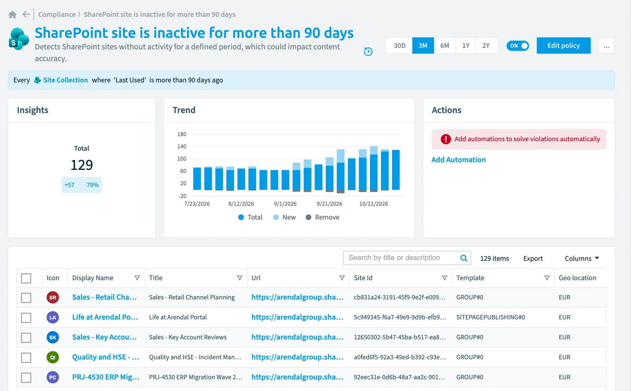Select the Life at Arendal Portal checkbox
Image resolution: width=631 pixels, height=391 pixels.
[26, 318]
